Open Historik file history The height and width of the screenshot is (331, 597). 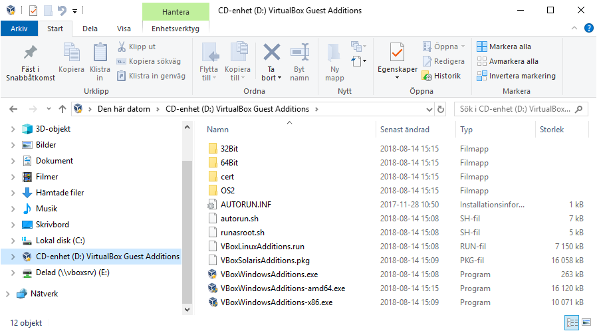441,76
